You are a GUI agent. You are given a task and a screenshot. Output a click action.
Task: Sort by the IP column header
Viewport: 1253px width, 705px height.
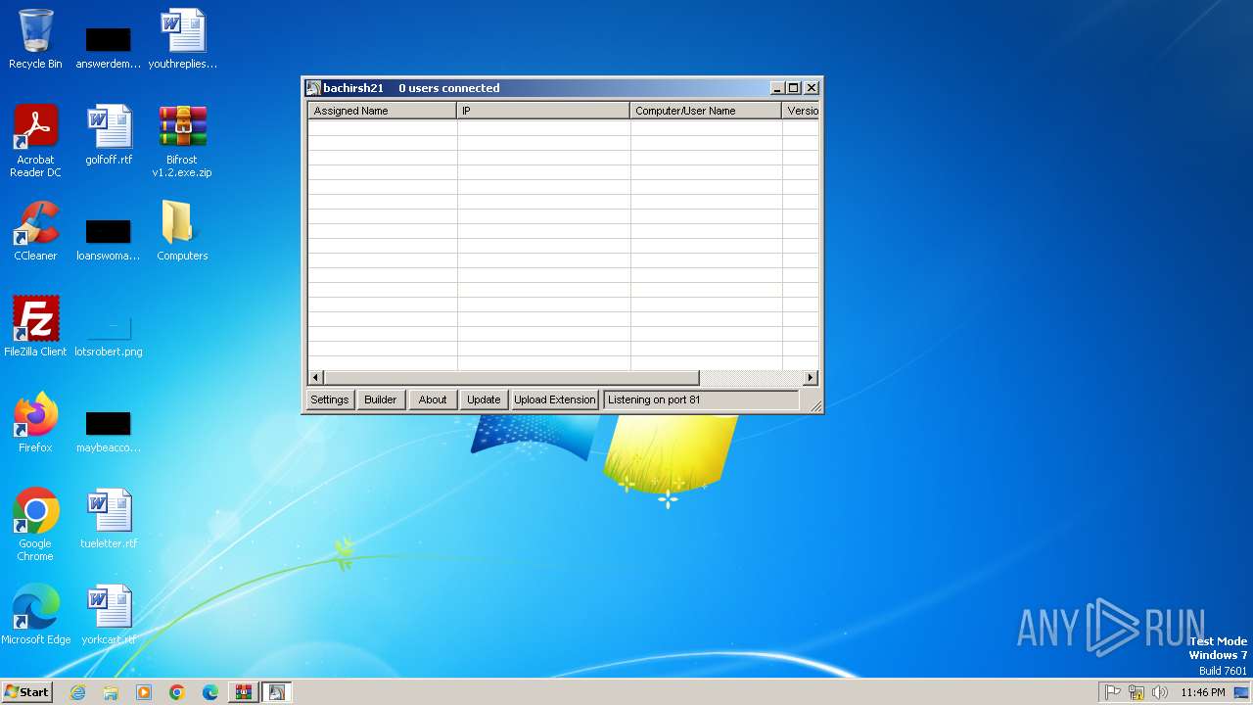pos(543,111)
